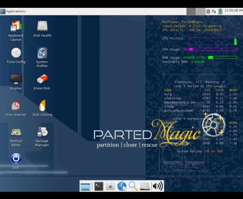
Task: Click Show Desktop icon in bottom dock
Action: coord(86,186)
